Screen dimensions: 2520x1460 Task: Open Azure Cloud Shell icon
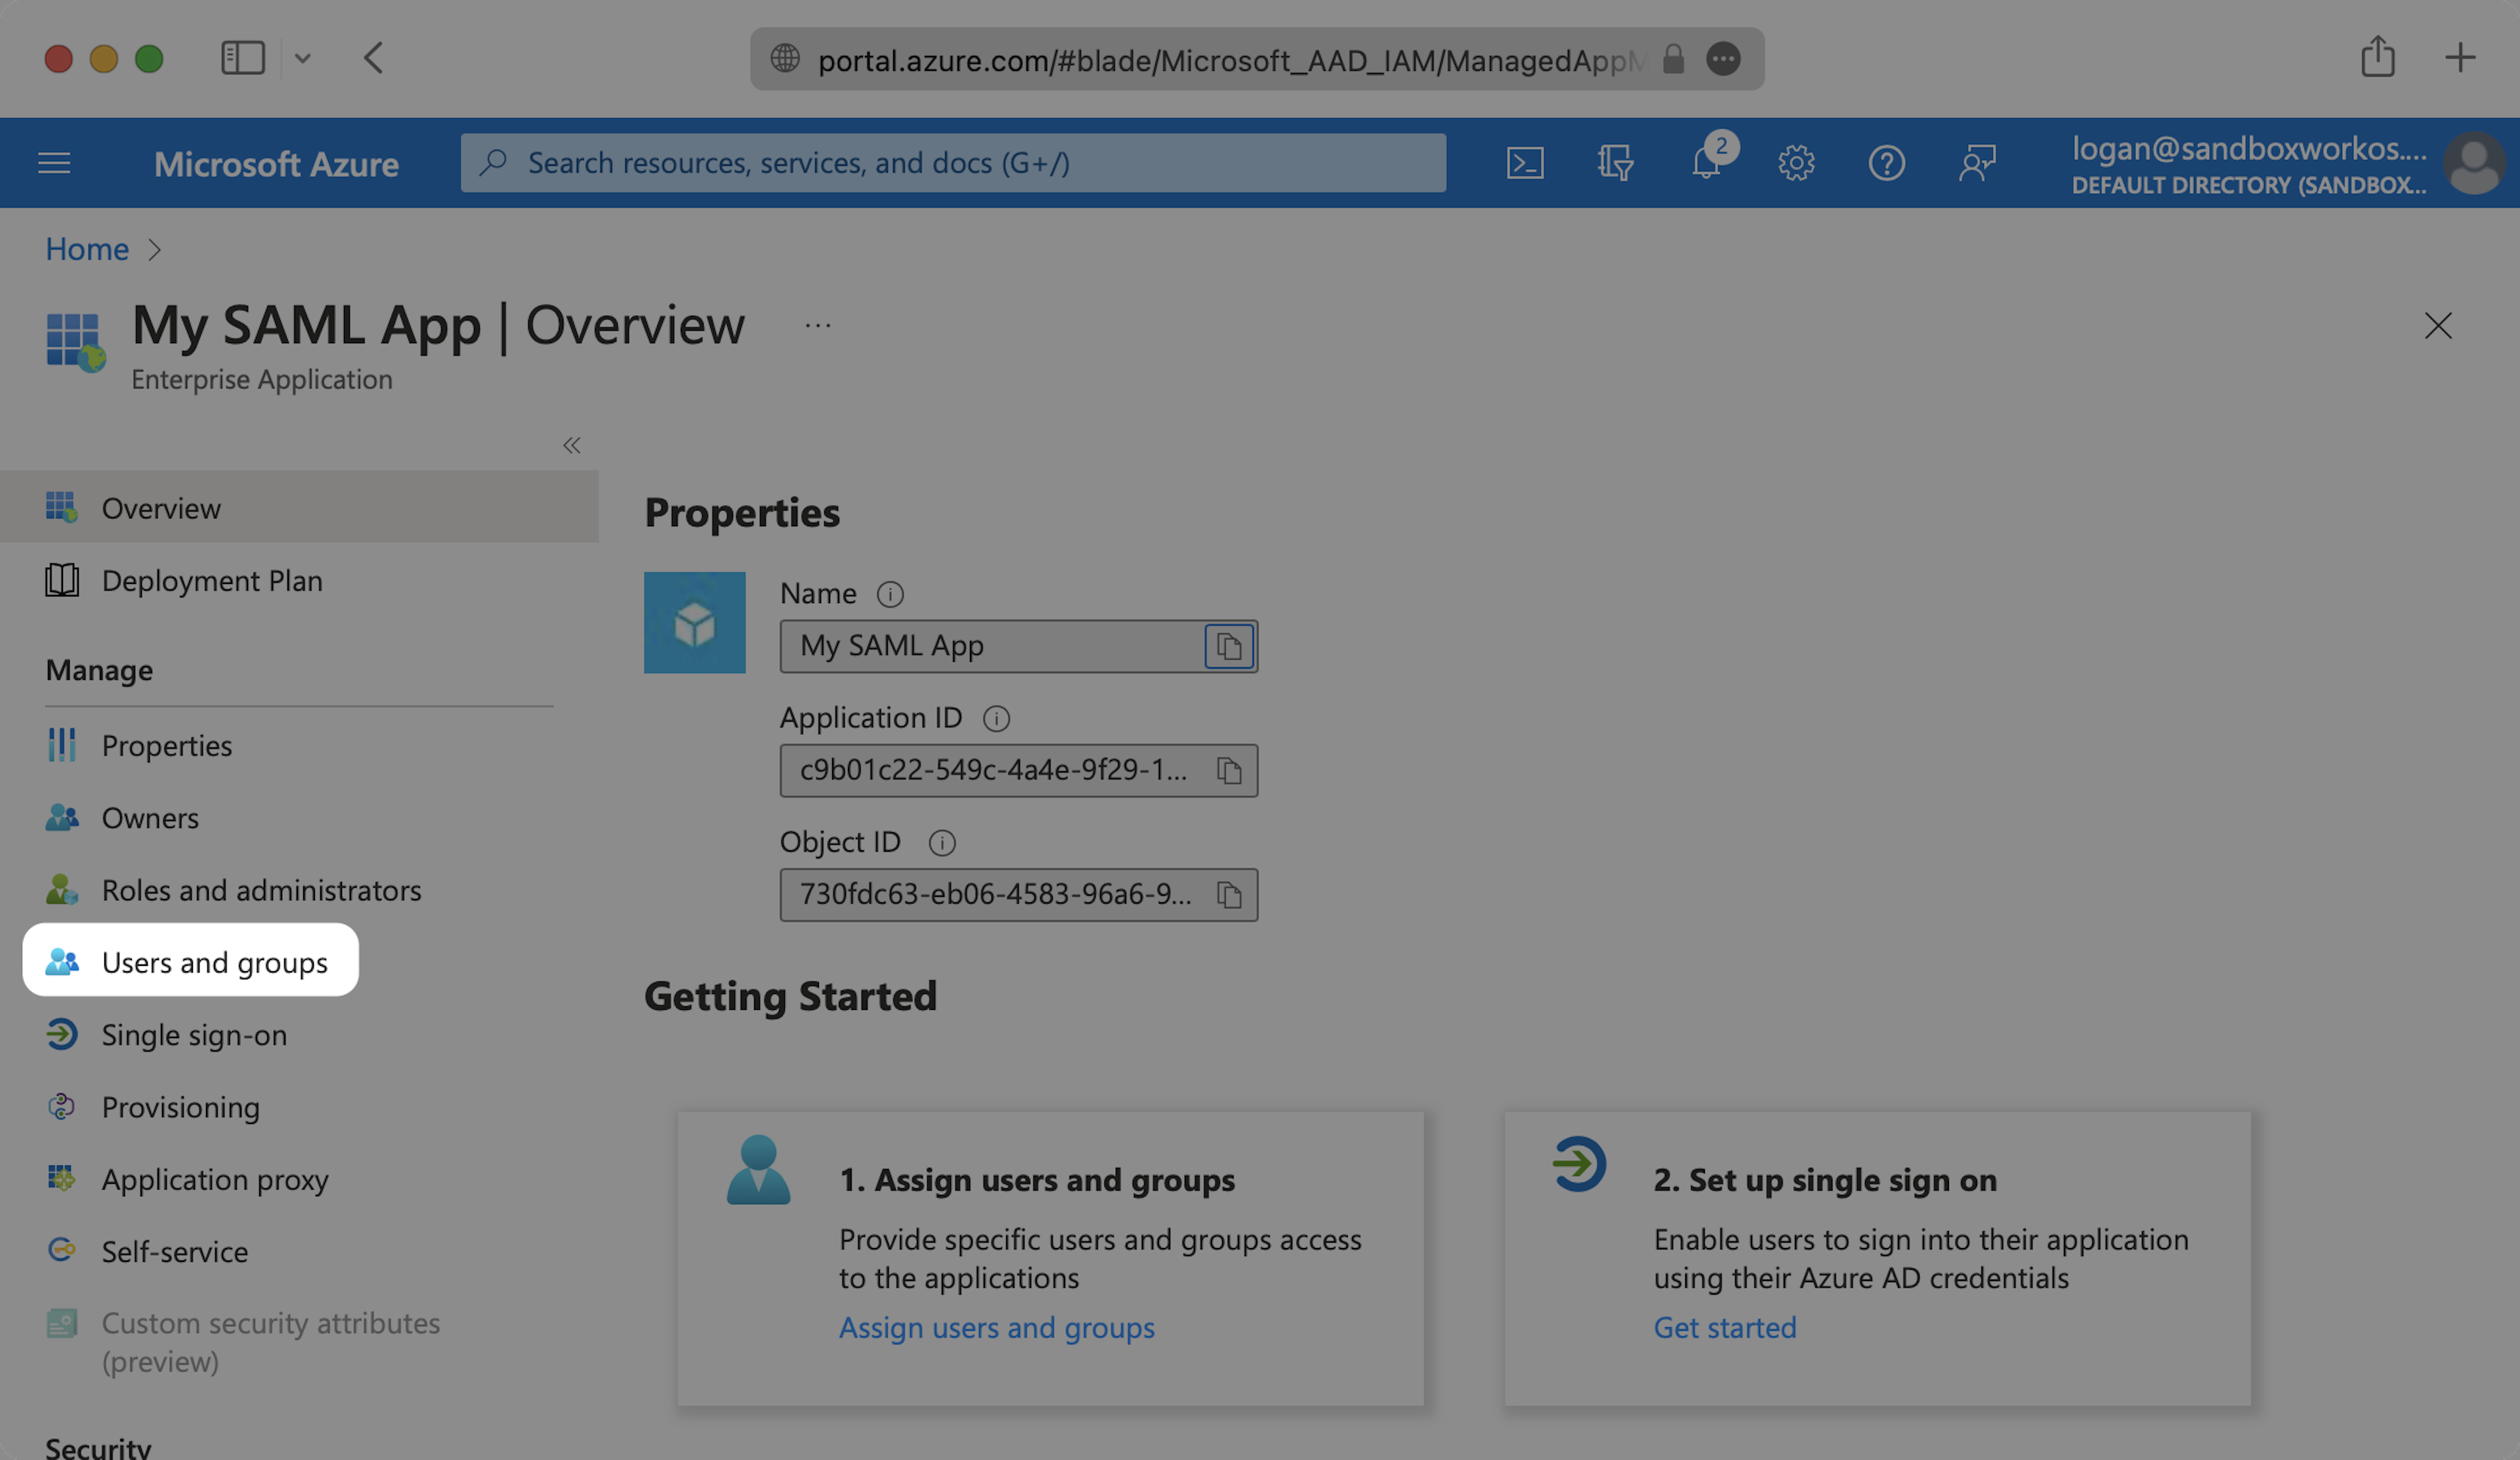[1524, 163]
